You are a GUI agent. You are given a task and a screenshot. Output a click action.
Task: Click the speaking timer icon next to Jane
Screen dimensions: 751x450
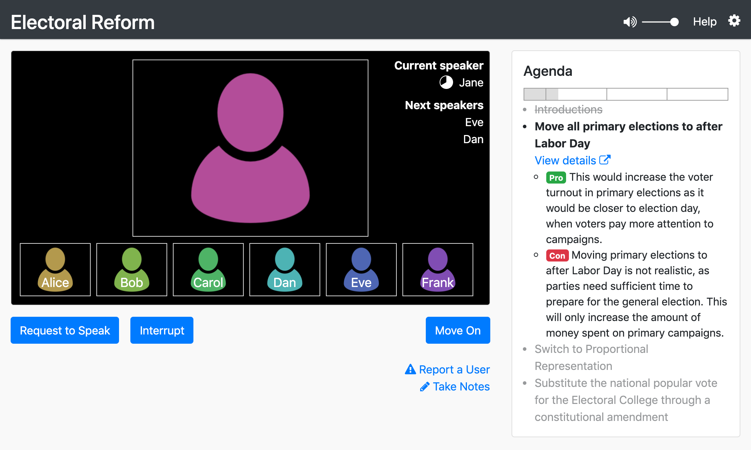(447, 82)
